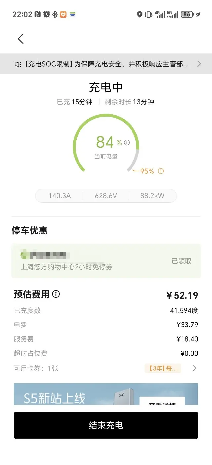Tap the 140.3A current reading
212x465 pixels.
click(x=60, y=196)
